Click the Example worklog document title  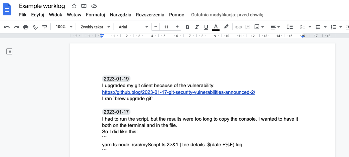pyautogui.click(x=42, y=6)
